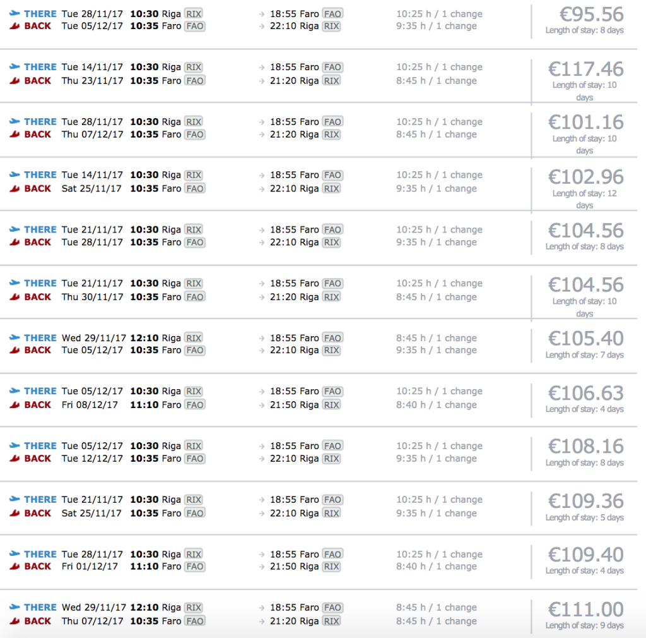Viewport: 646px width, 638px height.
Task: Click the return arrow icon in the €109.40 result
Action: 262,567
